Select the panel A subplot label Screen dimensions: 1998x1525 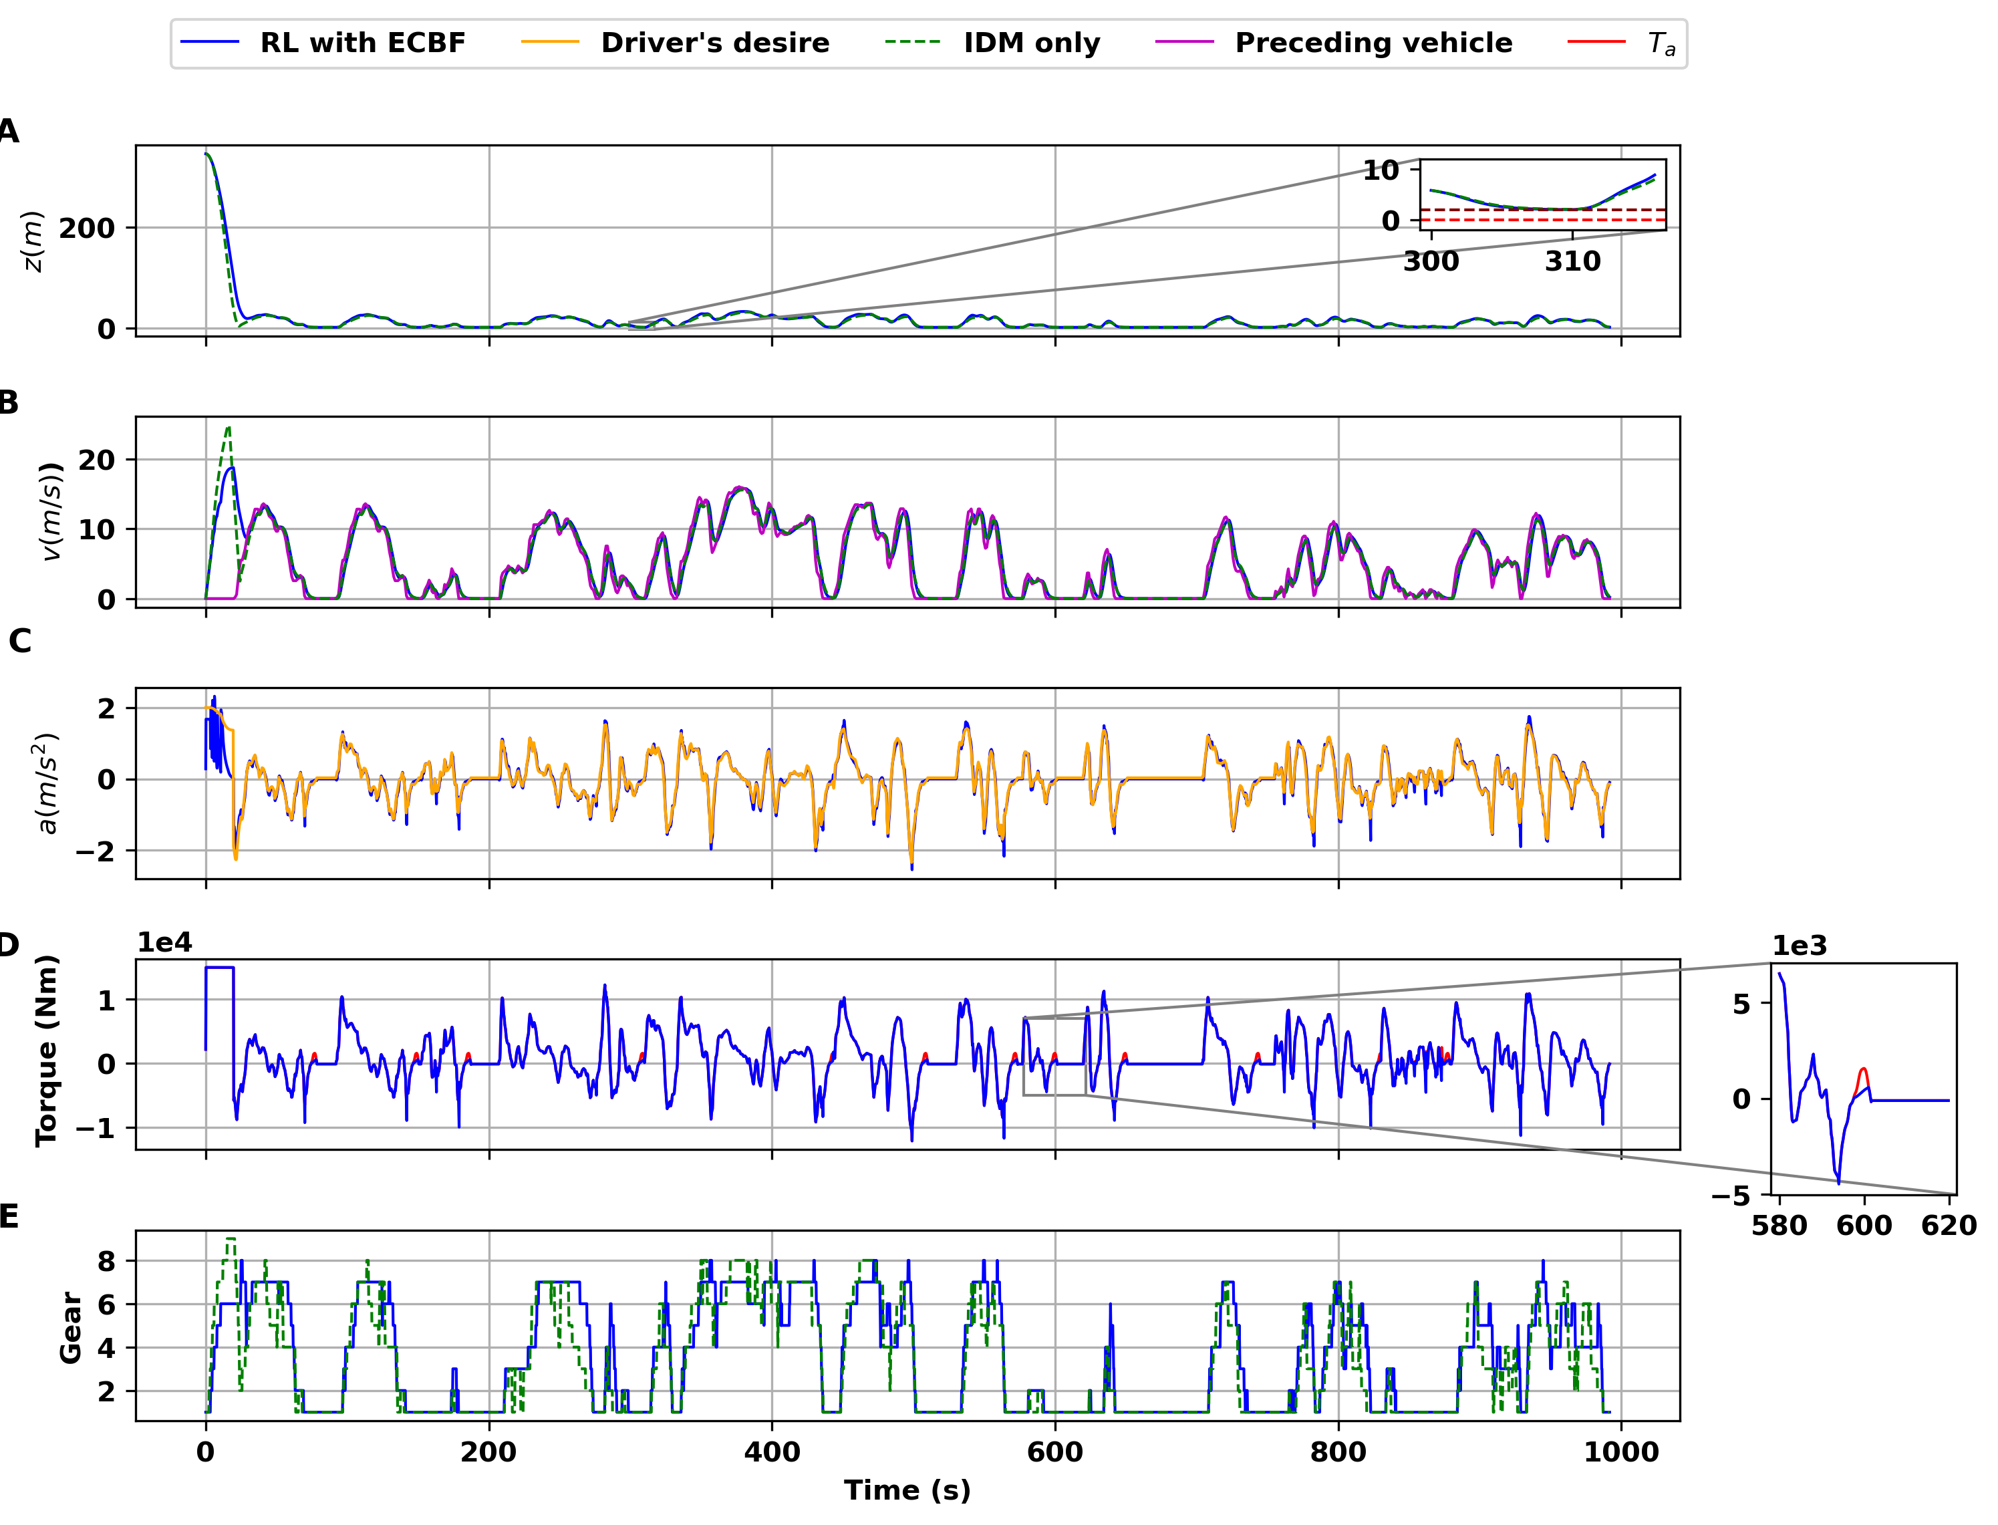[9, 132]
